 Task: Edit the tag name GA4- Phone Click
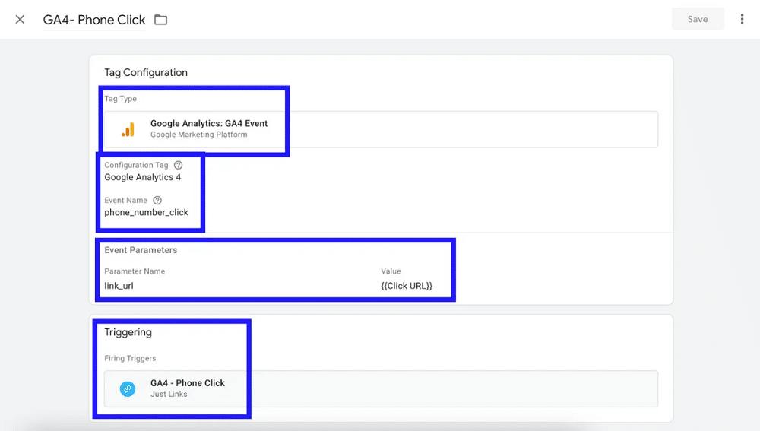click(x=94, y=20)
